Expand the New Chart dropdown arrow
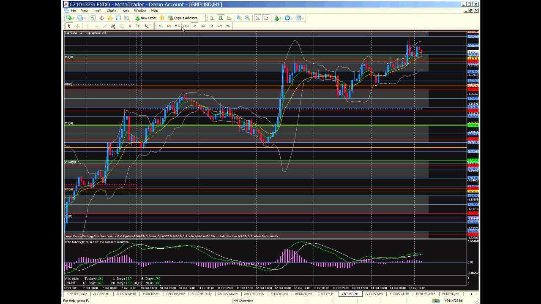The width and height of the screenshot is (541, 304). click(x=74, y=18)
